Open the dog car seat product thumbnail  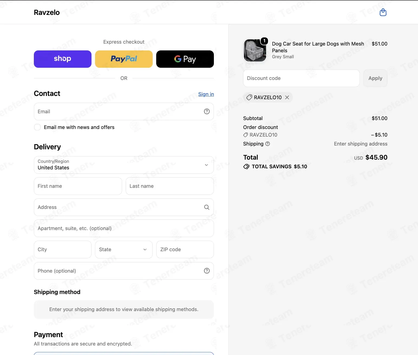255,50
